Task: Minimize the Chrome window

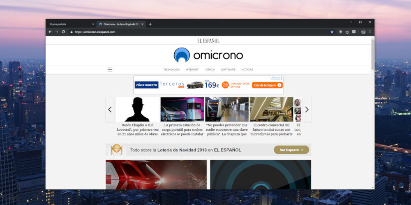Action: point(351,22)
